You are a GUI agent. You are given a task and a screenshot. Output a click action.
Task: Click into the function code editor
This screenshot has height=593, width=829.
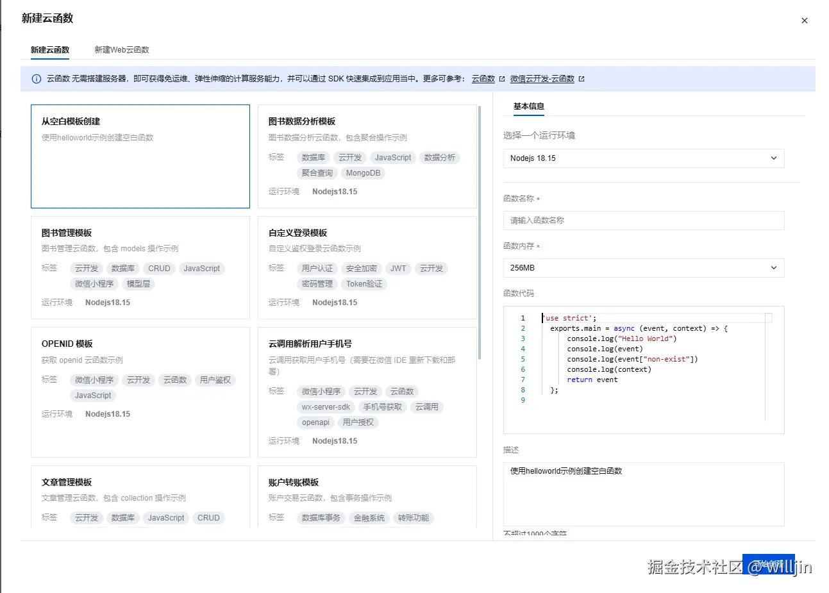(x=644, y=370)
